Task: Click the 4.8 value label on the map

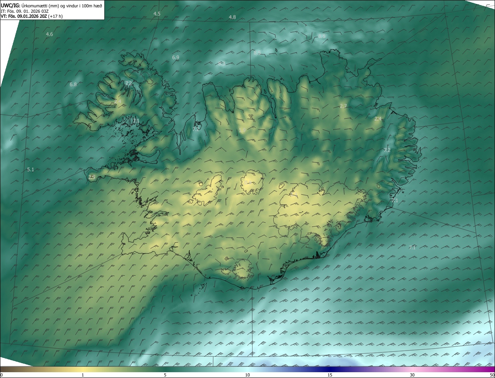Action: [232, 17]
